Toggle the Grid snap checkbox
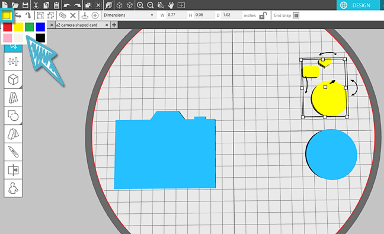 pos(296,15)
